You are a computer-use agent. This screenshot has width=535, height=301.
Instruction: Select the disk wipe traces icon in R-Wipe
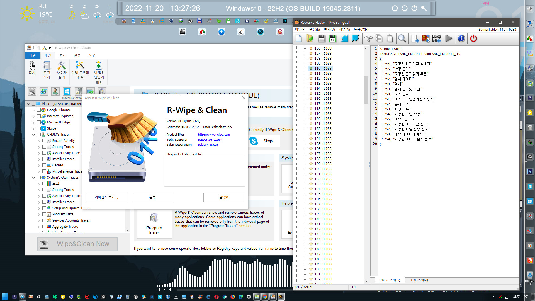(32, 91)
